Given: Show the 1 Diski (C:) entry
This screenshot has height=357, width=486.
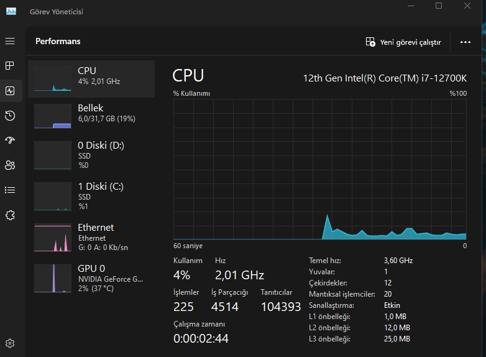Looking at the screenshot, I should (x=91, y=196).
